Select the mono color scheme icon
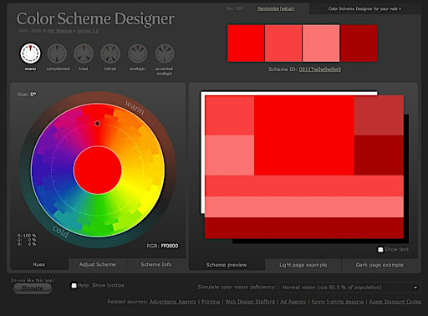This screenshot has height=316, width=428. pyautogui.click(x=30, y=54)
